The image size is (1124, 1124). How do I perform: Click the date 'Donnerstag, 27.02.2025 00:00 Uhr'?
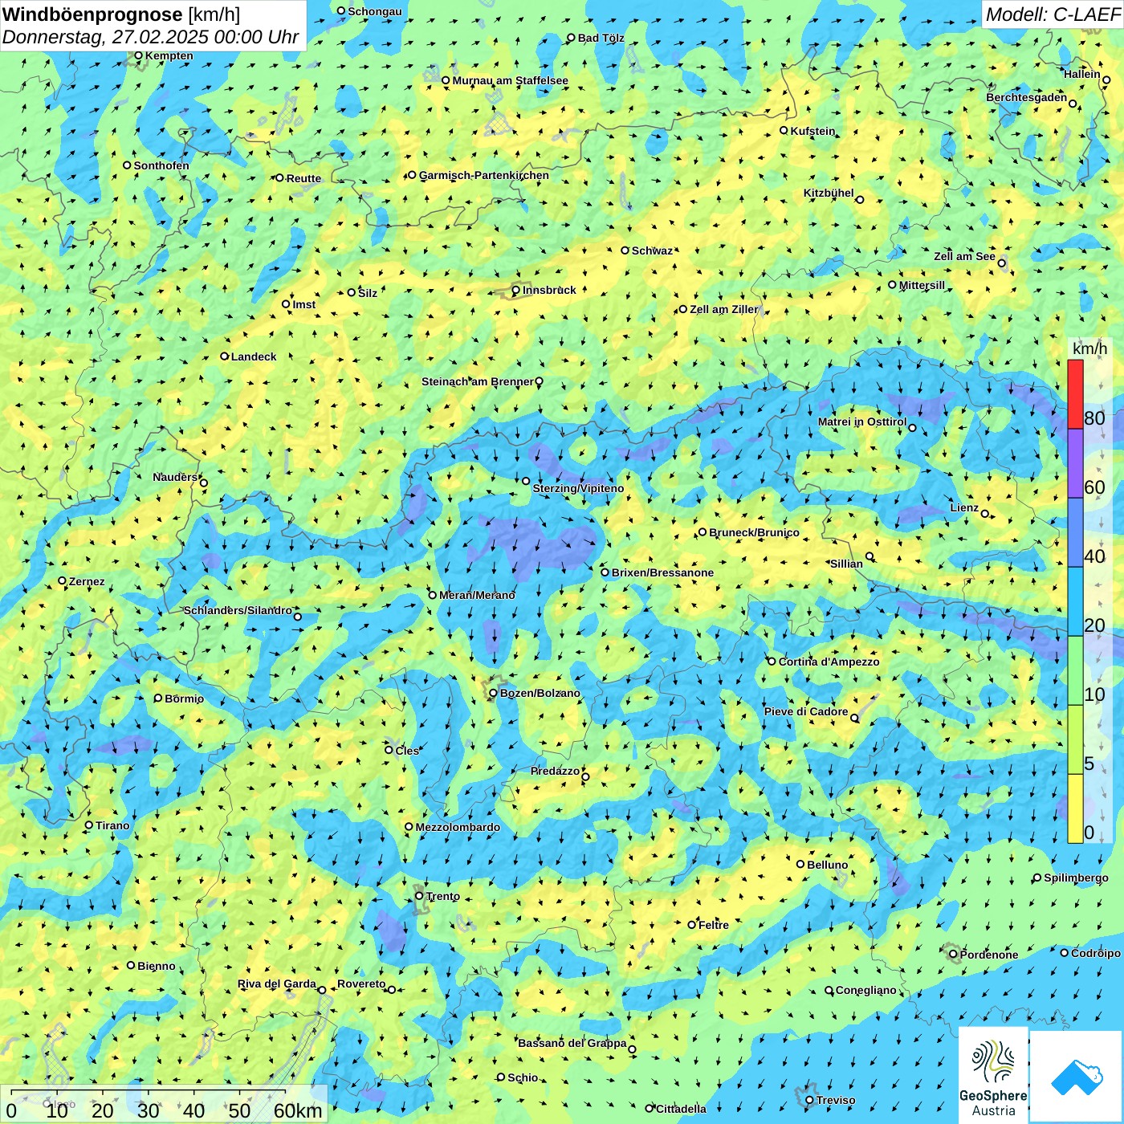[151, 37]
